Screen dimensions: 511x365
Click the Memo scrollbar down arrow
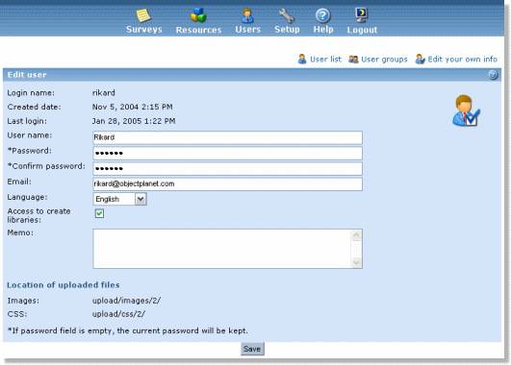coord(356,262)
